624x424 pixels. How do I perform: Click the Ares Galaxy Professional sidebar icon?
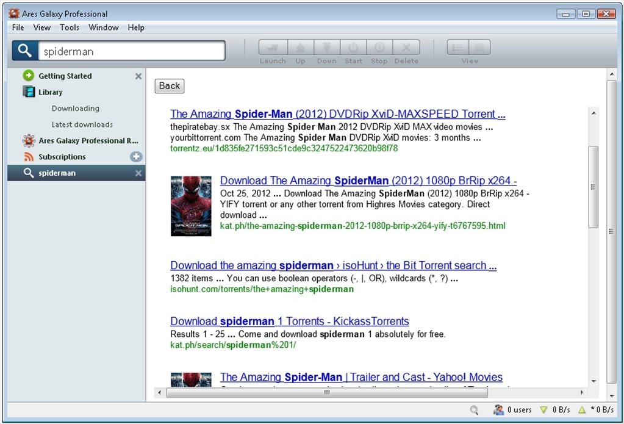29,140
